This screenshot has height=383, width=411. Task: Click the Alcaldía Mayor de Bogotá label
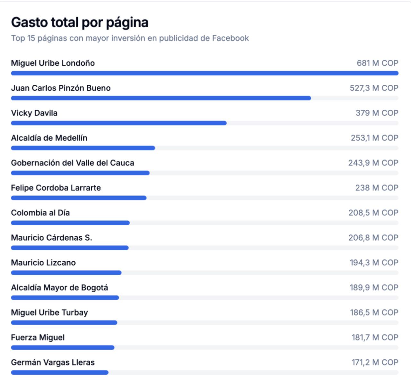tap(59, 288)
